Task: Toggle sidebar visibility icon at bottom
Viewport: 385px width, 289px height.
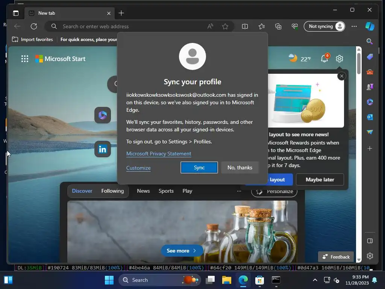Action: pyautogui.click(x=370, y=241)
